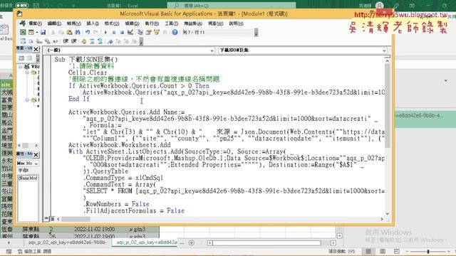This screenshot has height=256, width=456.
Task: Open the 格式 (Format) menu
Action: point(112,23)
